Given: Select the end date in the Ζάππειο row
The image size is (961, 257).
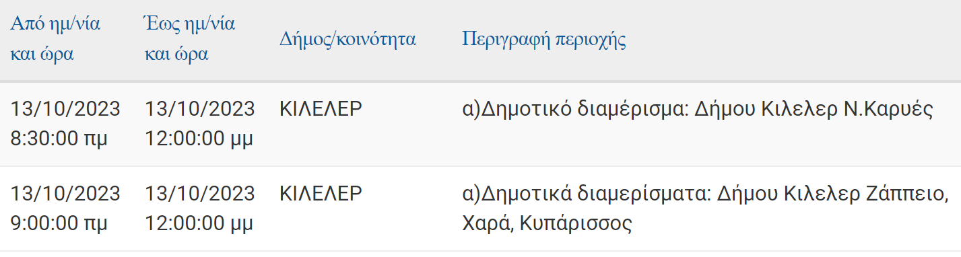Looking at the screenshot, I should 200,194.
